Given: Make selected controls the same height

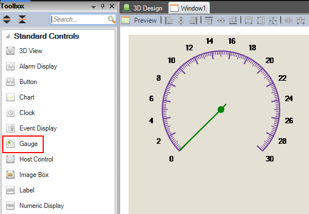Looking at the screenshot, I should [x=261, y=20].
